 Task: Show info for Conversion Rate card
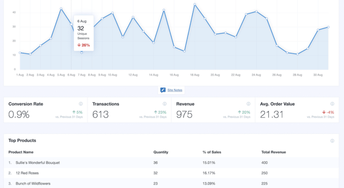(81, 104)
